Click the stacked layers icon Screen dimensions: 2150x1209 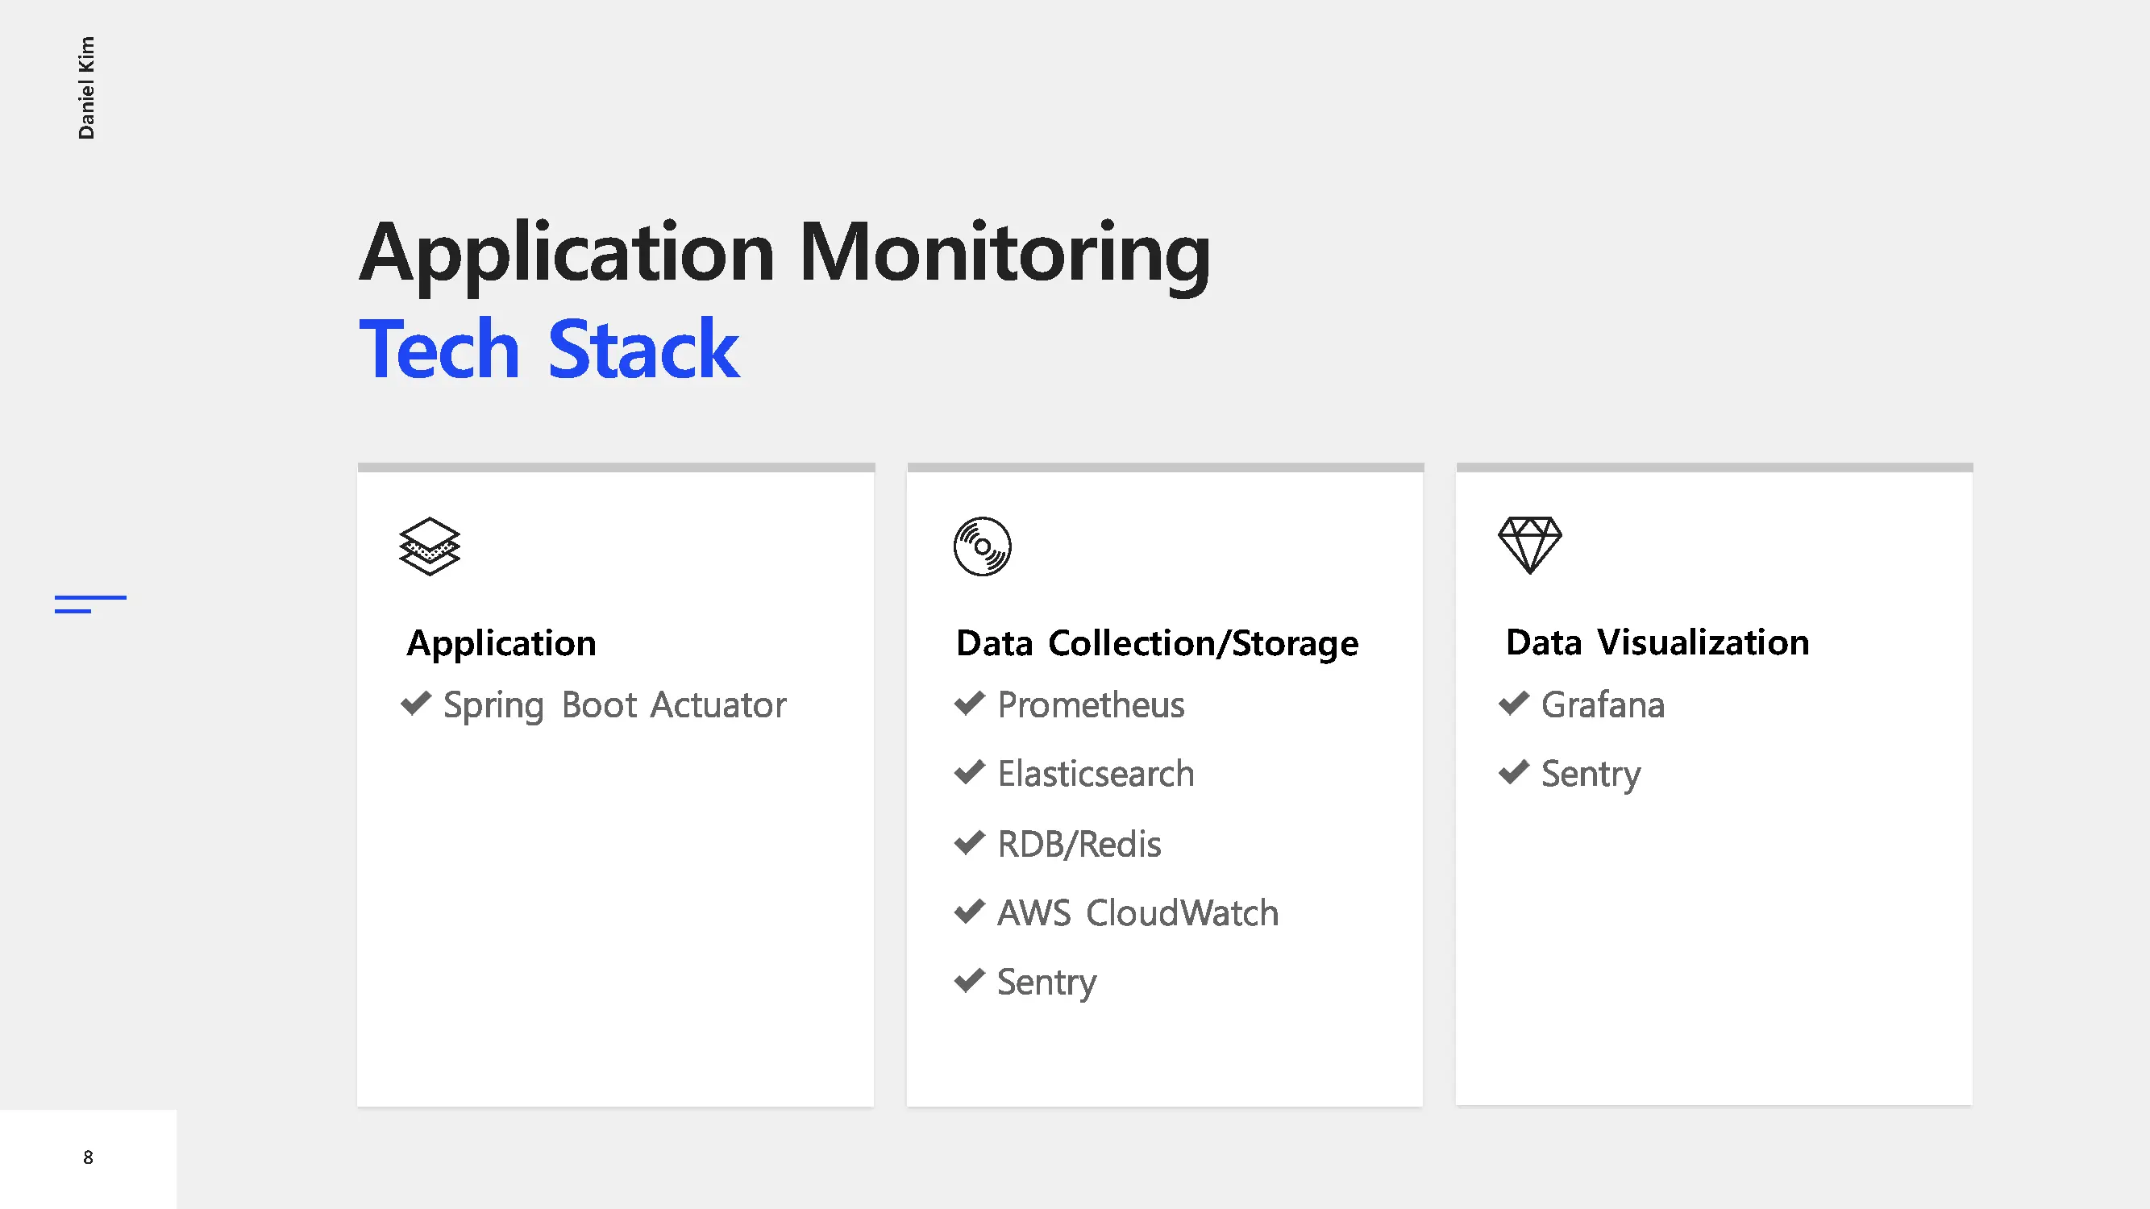point(429,546)
